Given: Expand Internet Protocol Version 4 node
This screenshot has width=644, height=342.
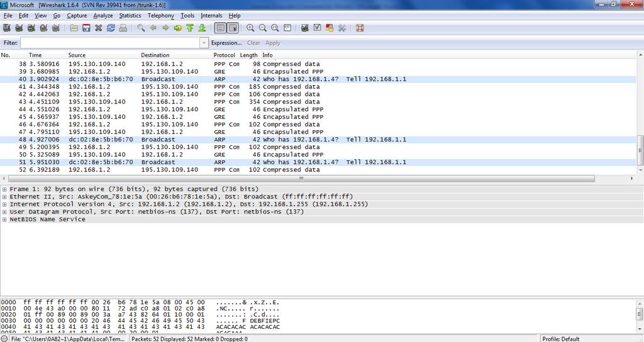Looking at the screenshot, I should coord(4,204).
